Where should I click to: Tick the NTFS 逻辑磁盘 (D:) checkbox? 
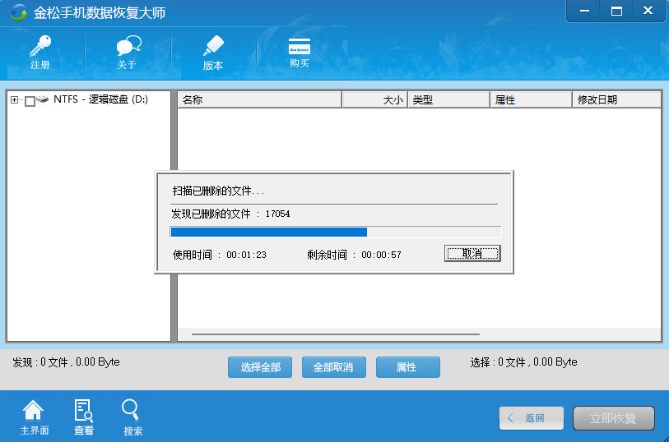point(30,101)
